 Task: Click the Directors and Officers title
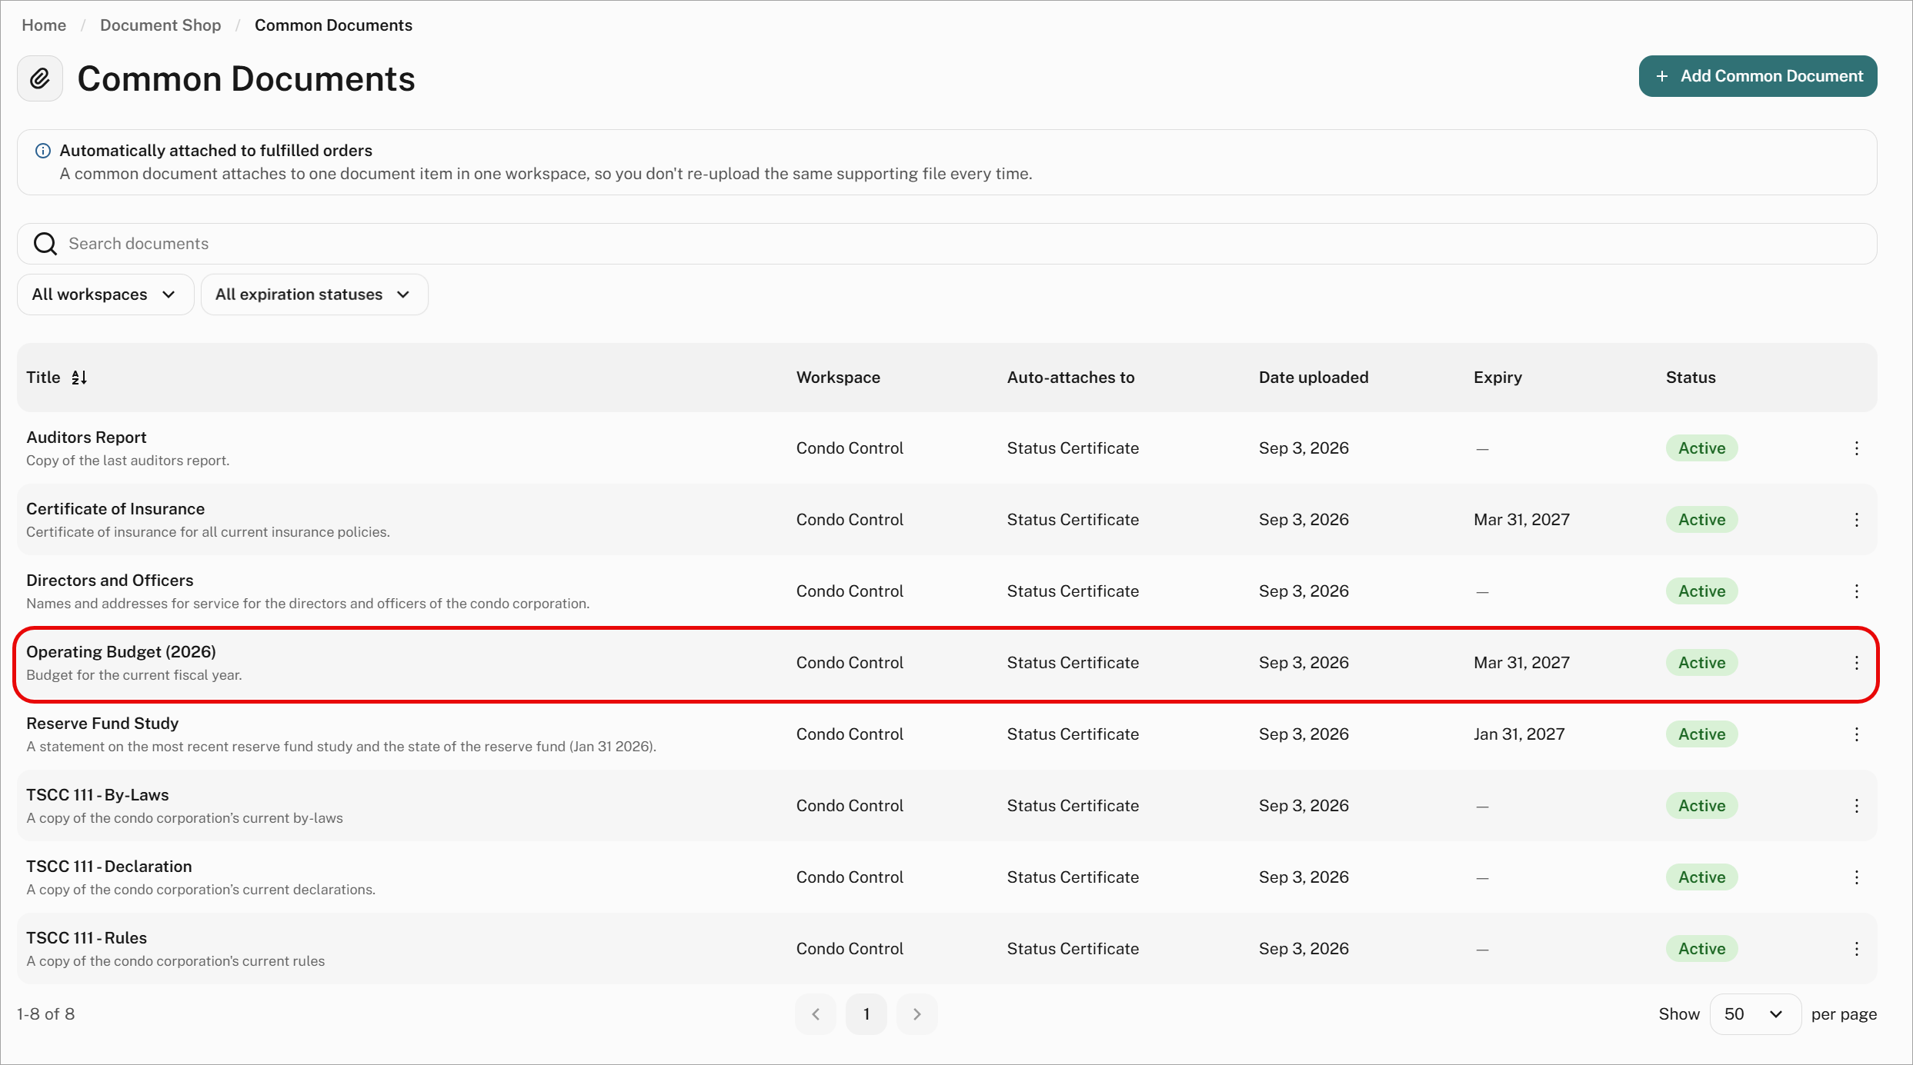coord(110,581)
